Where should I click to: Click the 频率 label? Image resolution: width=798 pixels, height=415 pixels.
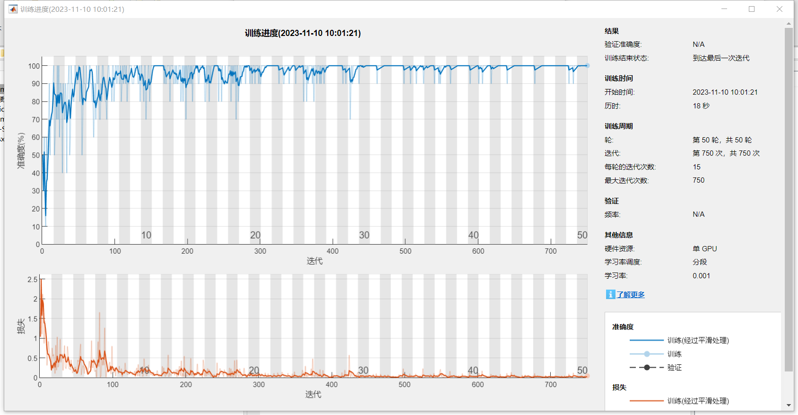click(x=613, y=214)
